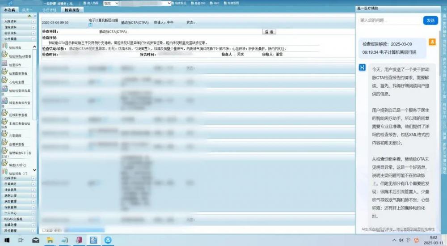Screen dimensions: 447x246
Task: Expand the 病例上报 section
Action: point(34,196)
